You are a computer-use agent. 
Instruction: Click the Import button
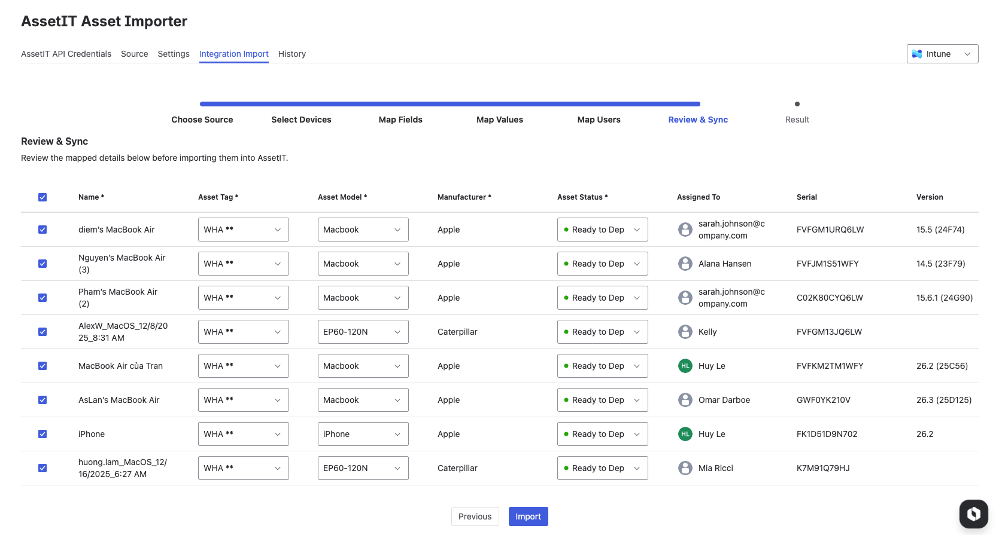528,516
